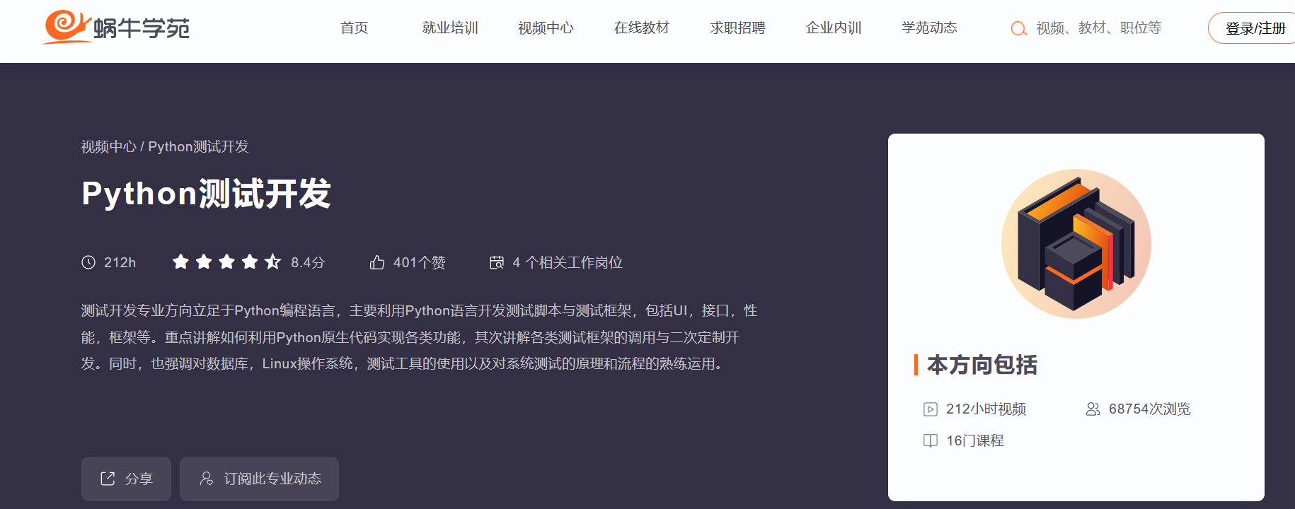The height and width of the screenshot is (509, 1295).
Task: Click the 本方向包括 heading
Action: [x=982, y=365]
